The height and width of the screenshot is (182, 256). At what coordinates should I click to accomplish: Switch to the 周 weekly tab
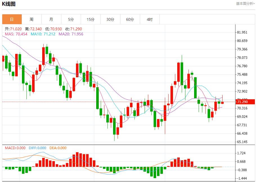[x=32, y=19]
